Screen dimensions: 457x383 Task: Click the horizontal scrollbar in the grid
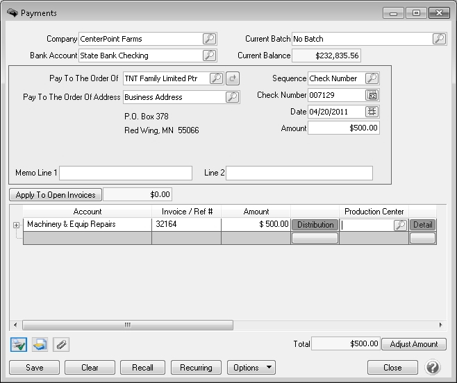pos(127,325)
